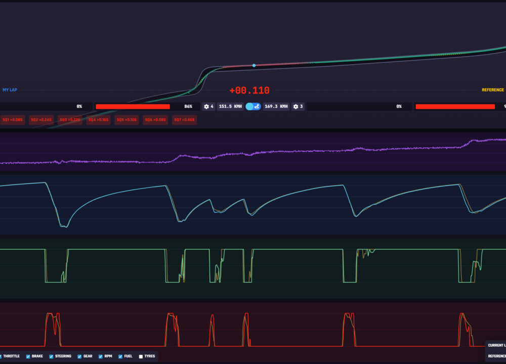The width and height of the screenshot is (506, 364).
Task: Uncheck the Gear checkbox
Action: pyautogui.click(x=79, y=356)
